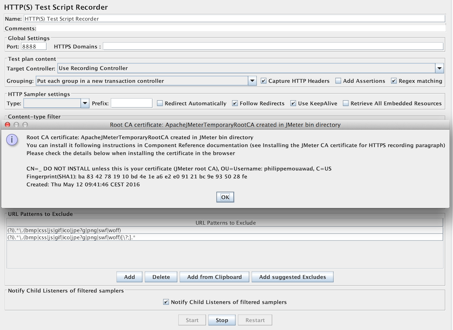This screenshot has height=330, width=453.
Task: Toggle the Regex matching checkbox
Action: coord(393,81)
